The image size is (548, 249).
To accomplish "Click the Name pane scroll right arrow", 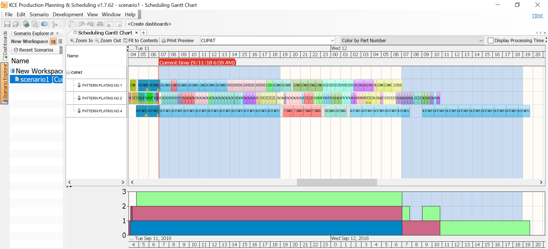I will click(x=123, y=182).
